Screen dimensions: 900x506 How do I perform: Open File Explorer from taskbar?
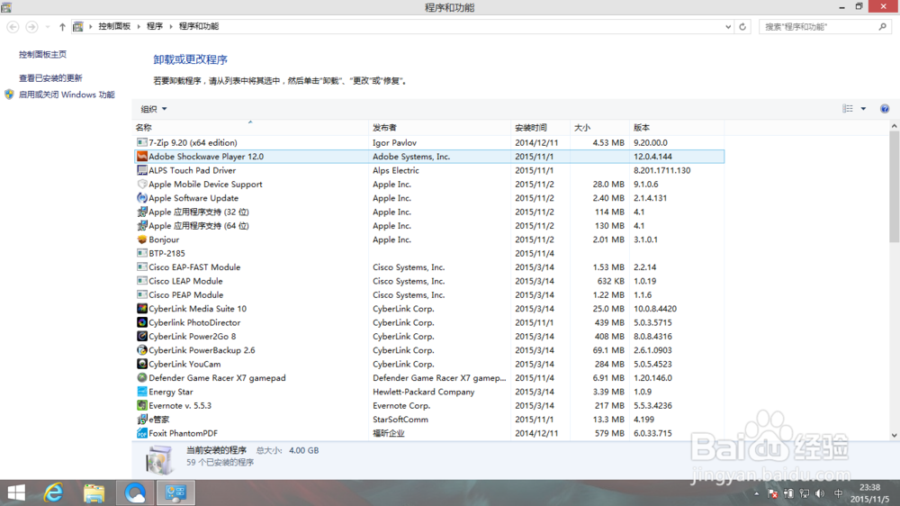pyautogui.click(x=94, y=492)
